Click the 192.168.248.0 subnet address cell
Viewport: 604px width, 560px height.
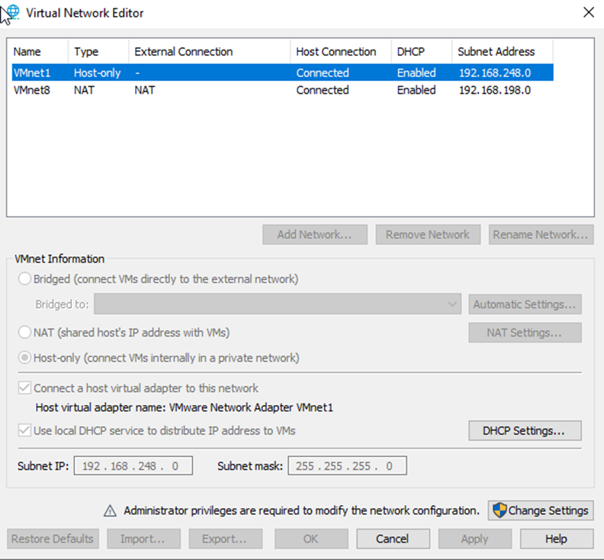(495, 72)
